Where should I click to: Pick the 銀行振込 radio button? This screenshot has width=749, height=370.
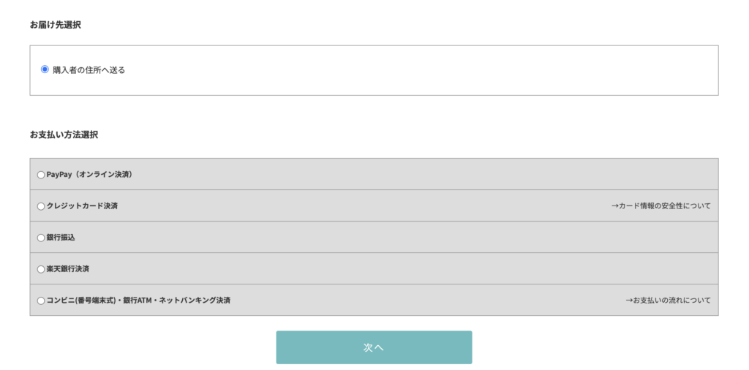(x=41, y=238)
